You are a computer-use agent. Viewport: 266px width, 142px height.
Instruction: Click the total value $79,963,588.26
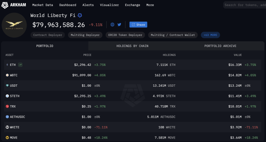tap(59, 25)
